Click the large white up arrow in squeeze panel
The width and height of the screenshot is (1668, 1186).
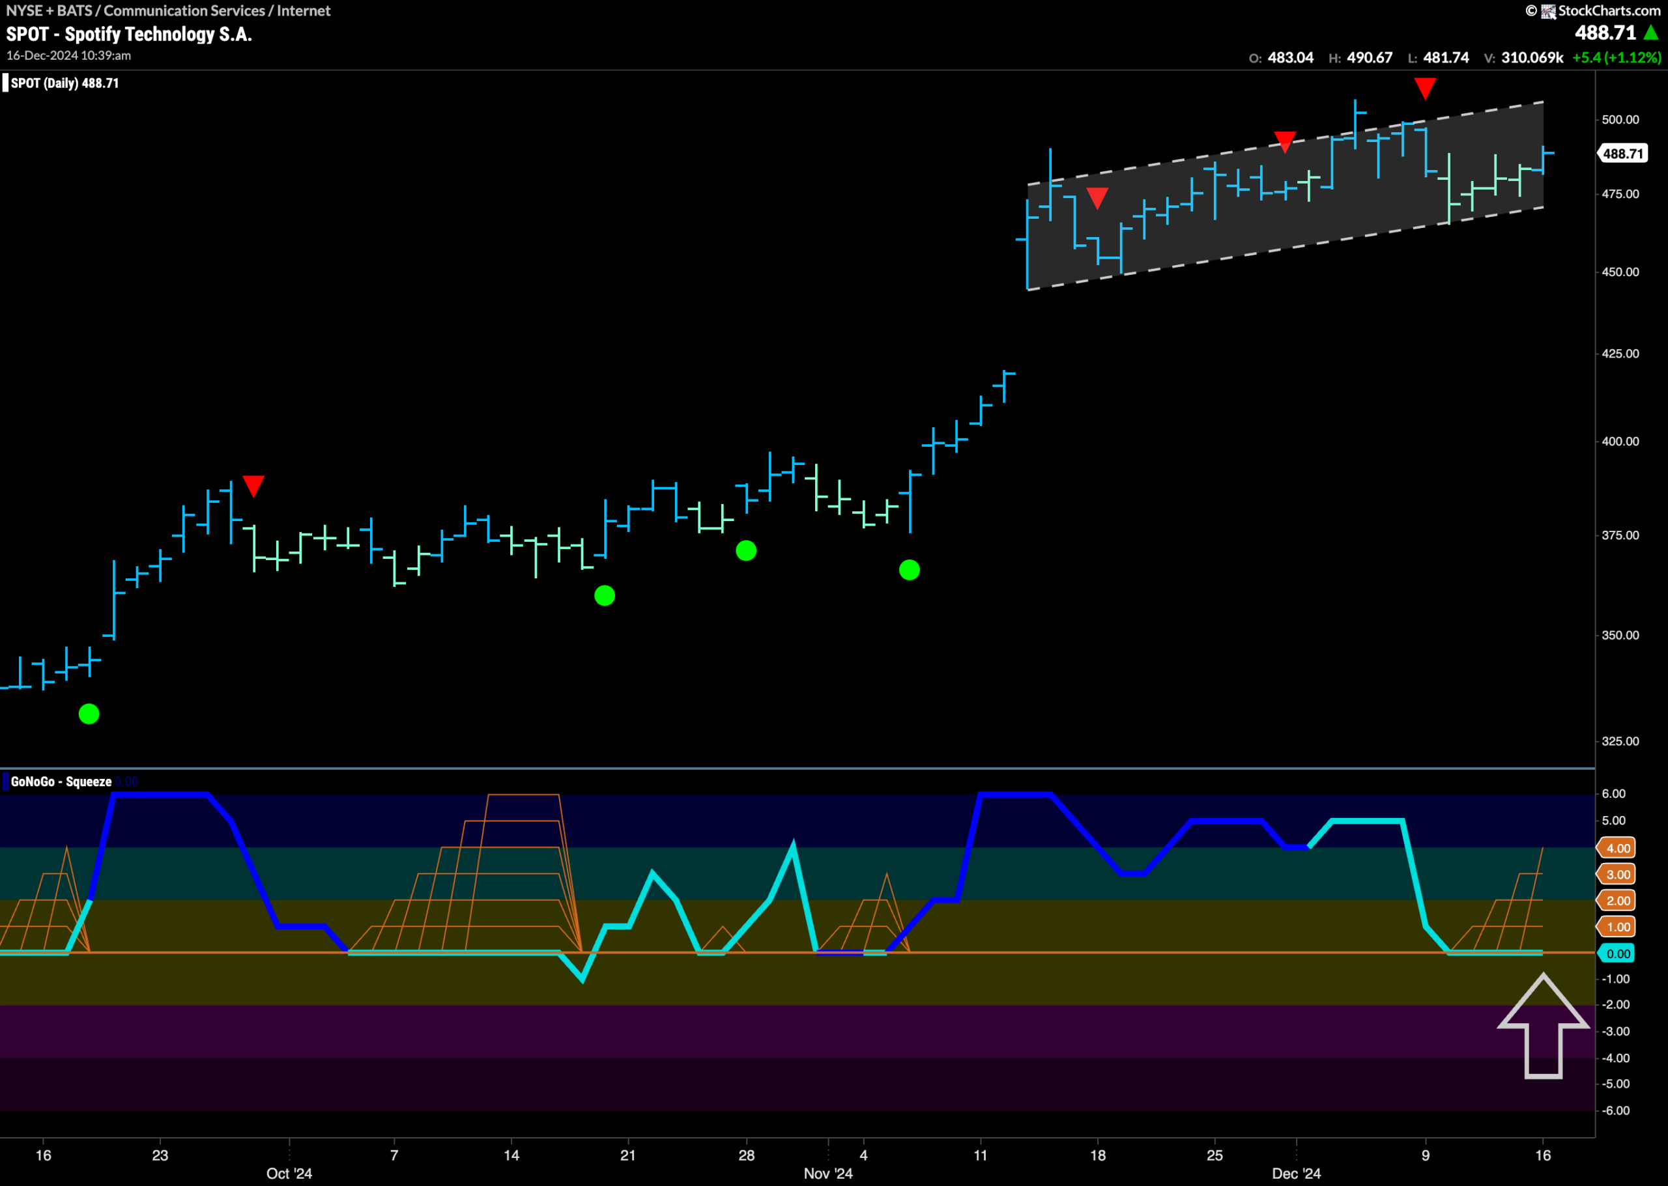point(1543,1025)
